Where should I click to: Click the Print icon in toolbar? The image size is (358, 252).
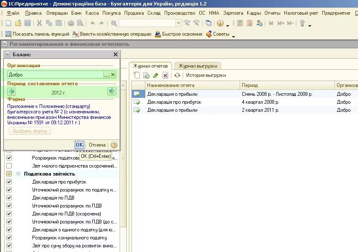coord(71,23)
